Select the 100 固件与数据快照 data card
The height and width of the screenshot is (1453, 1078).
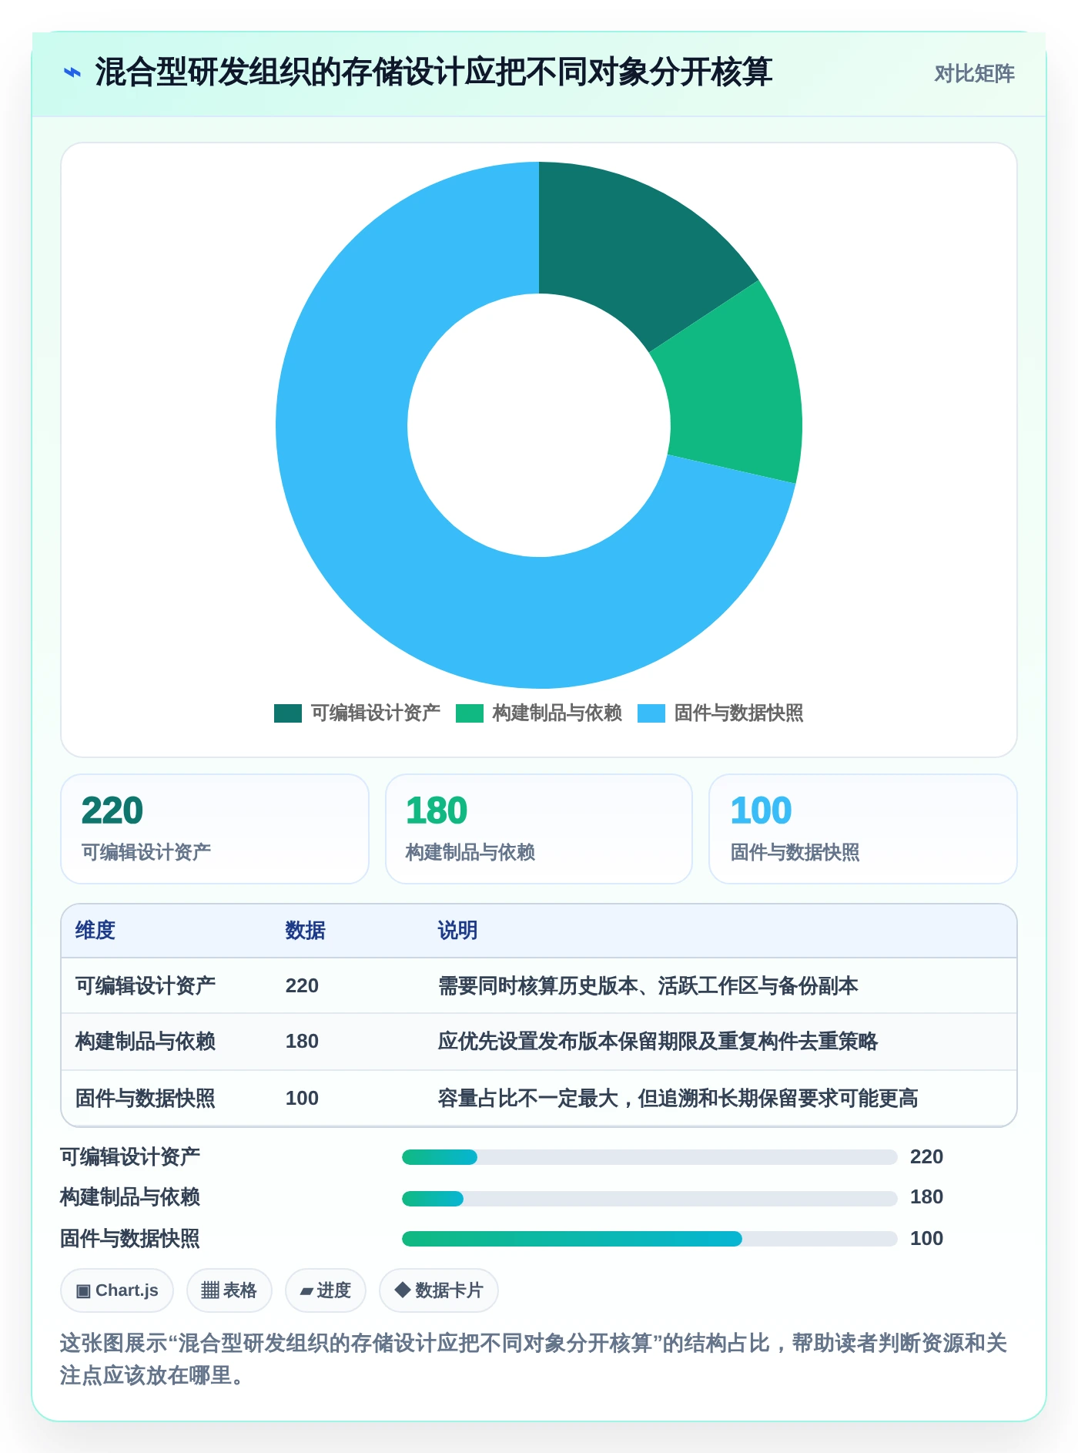(863, 829)
